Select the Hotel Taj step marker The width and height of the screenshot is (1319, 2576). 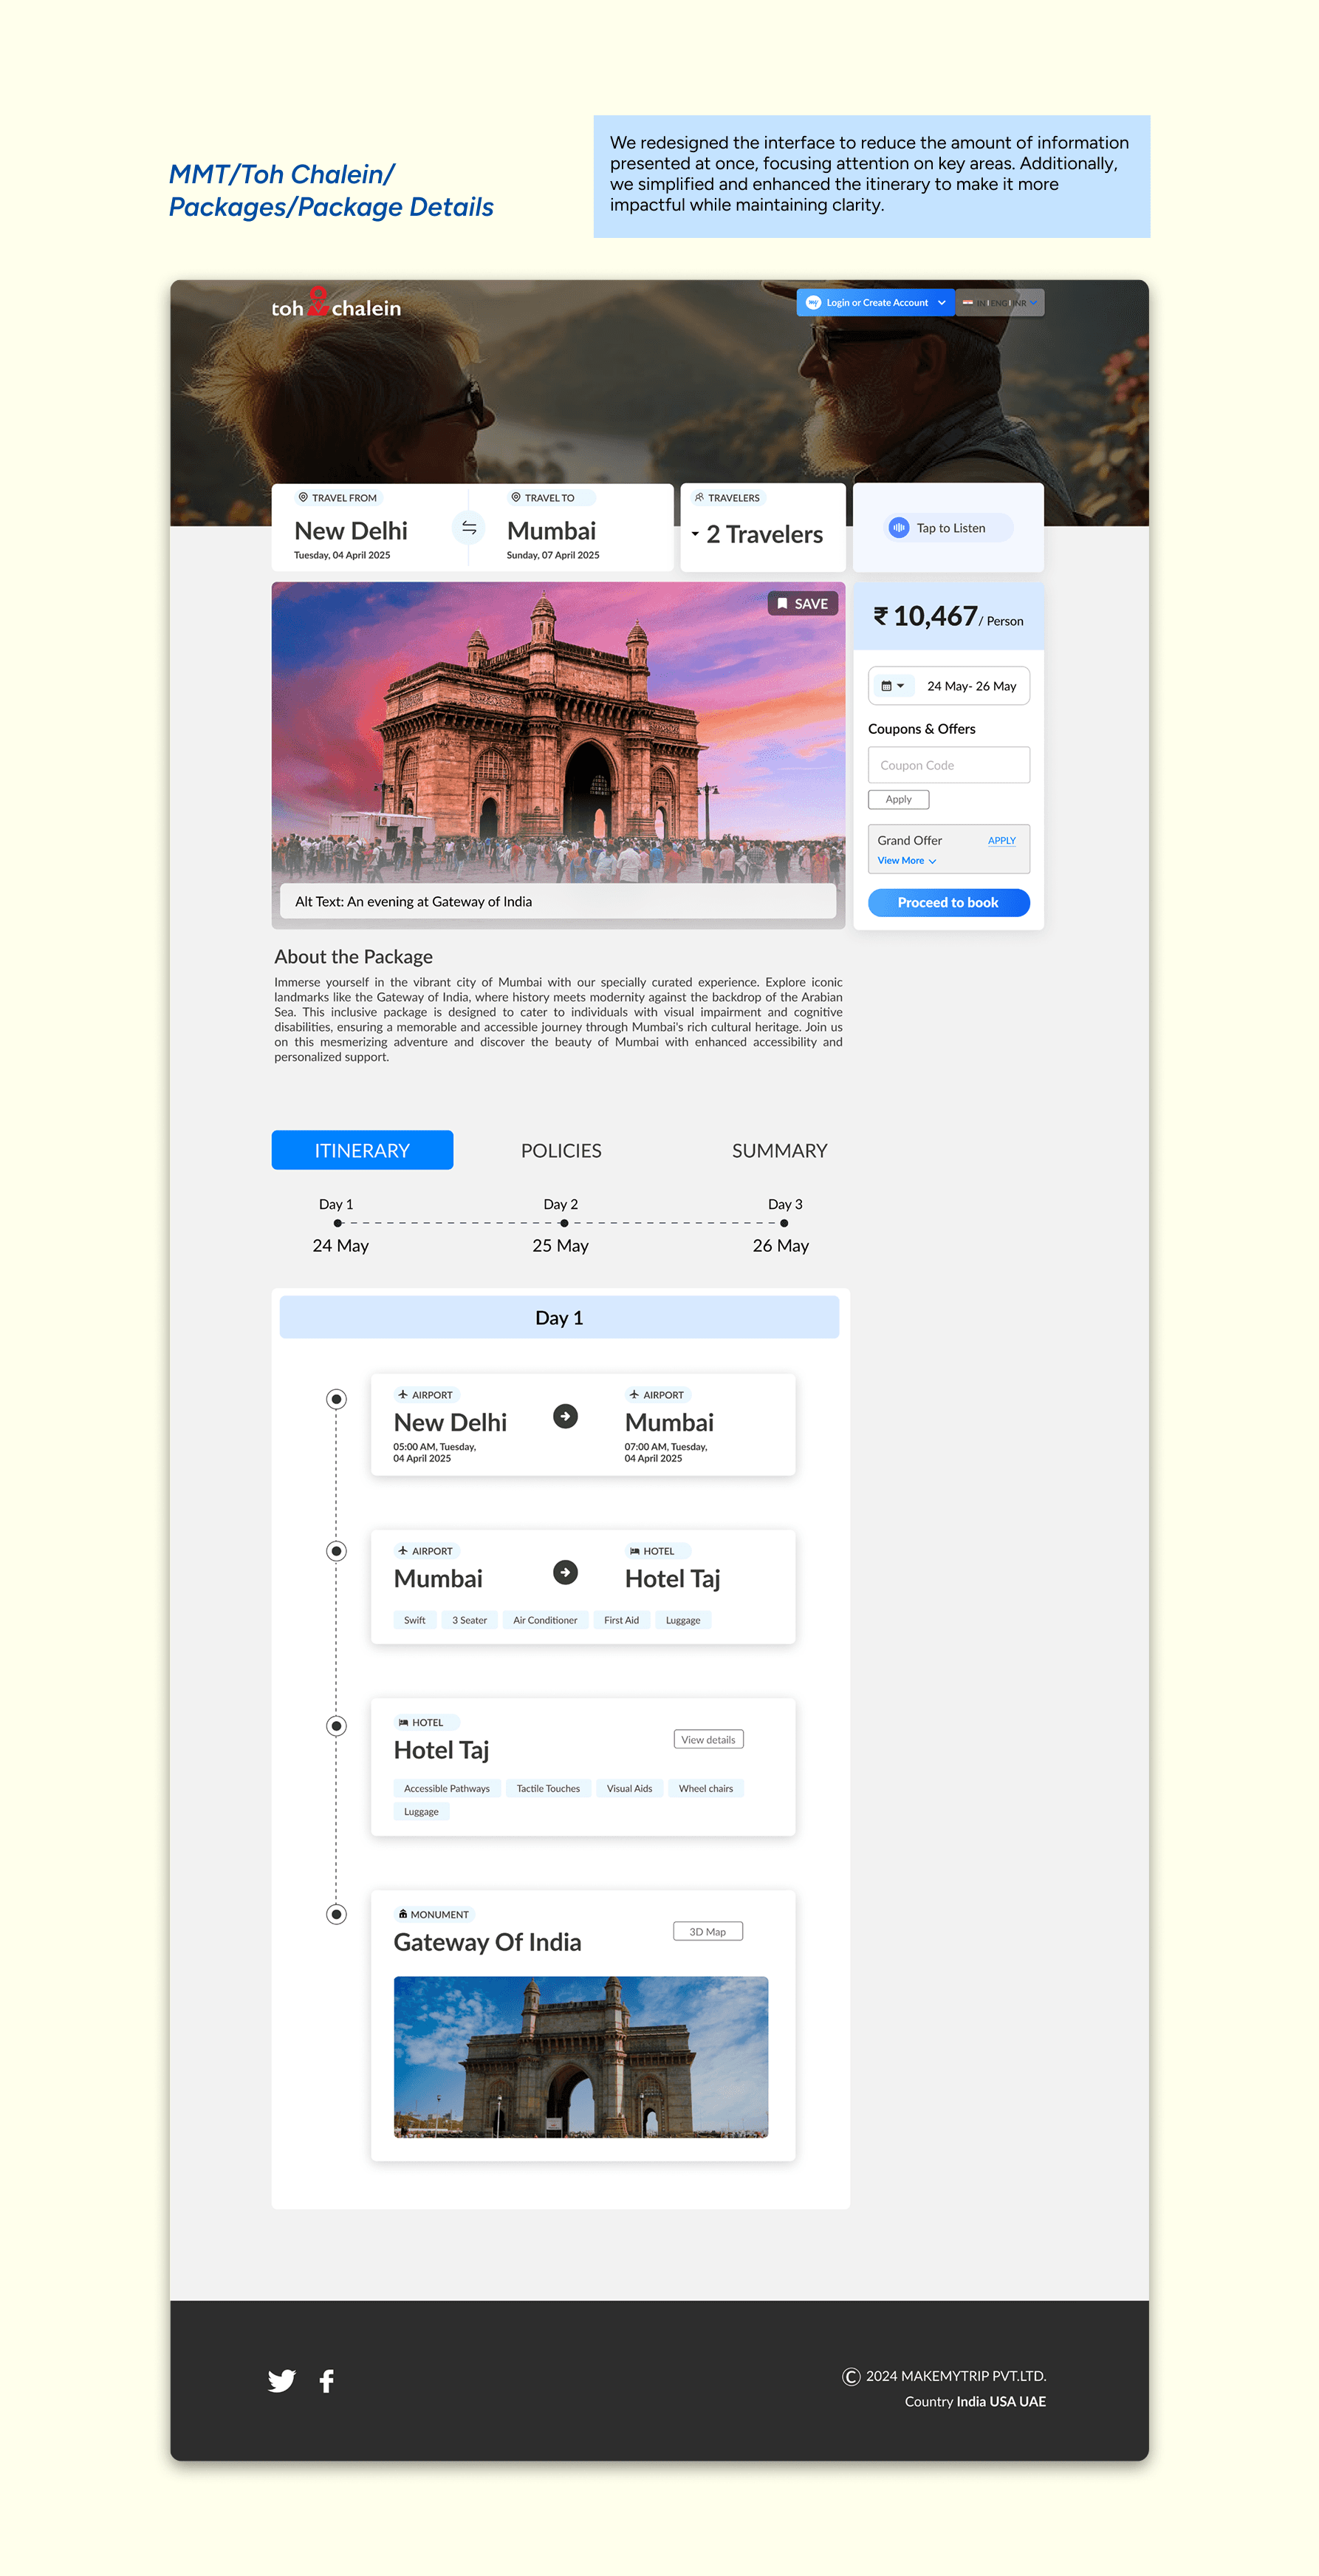[x=337, y=1727]
